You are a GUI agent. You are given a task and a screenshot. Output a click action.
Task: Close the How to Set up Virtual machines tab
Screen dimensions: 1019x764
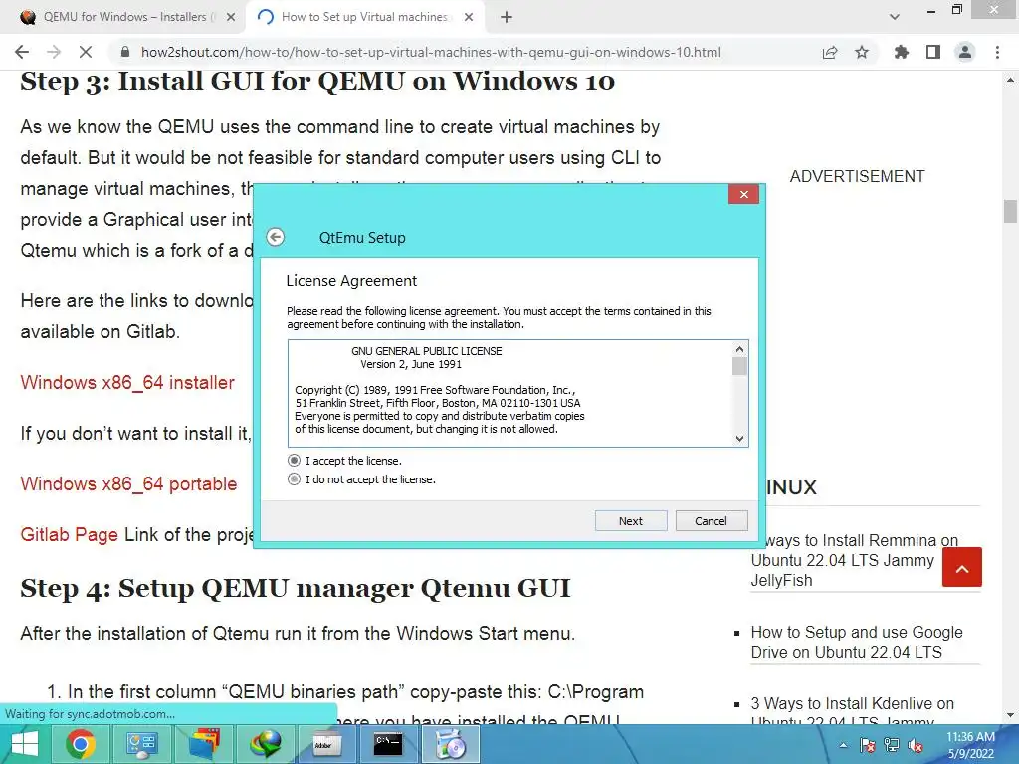[469, 18]
